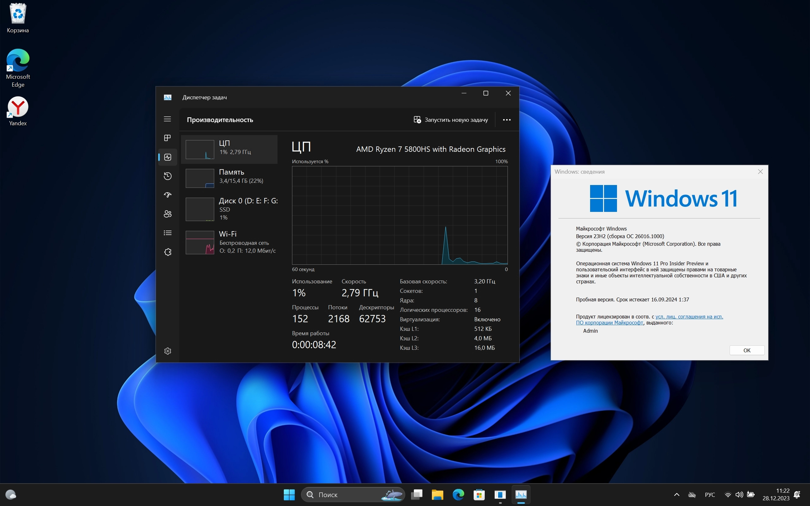Open Startup apps sidebar icon
This screenshot has width=810, height=506.
[167, 195]
